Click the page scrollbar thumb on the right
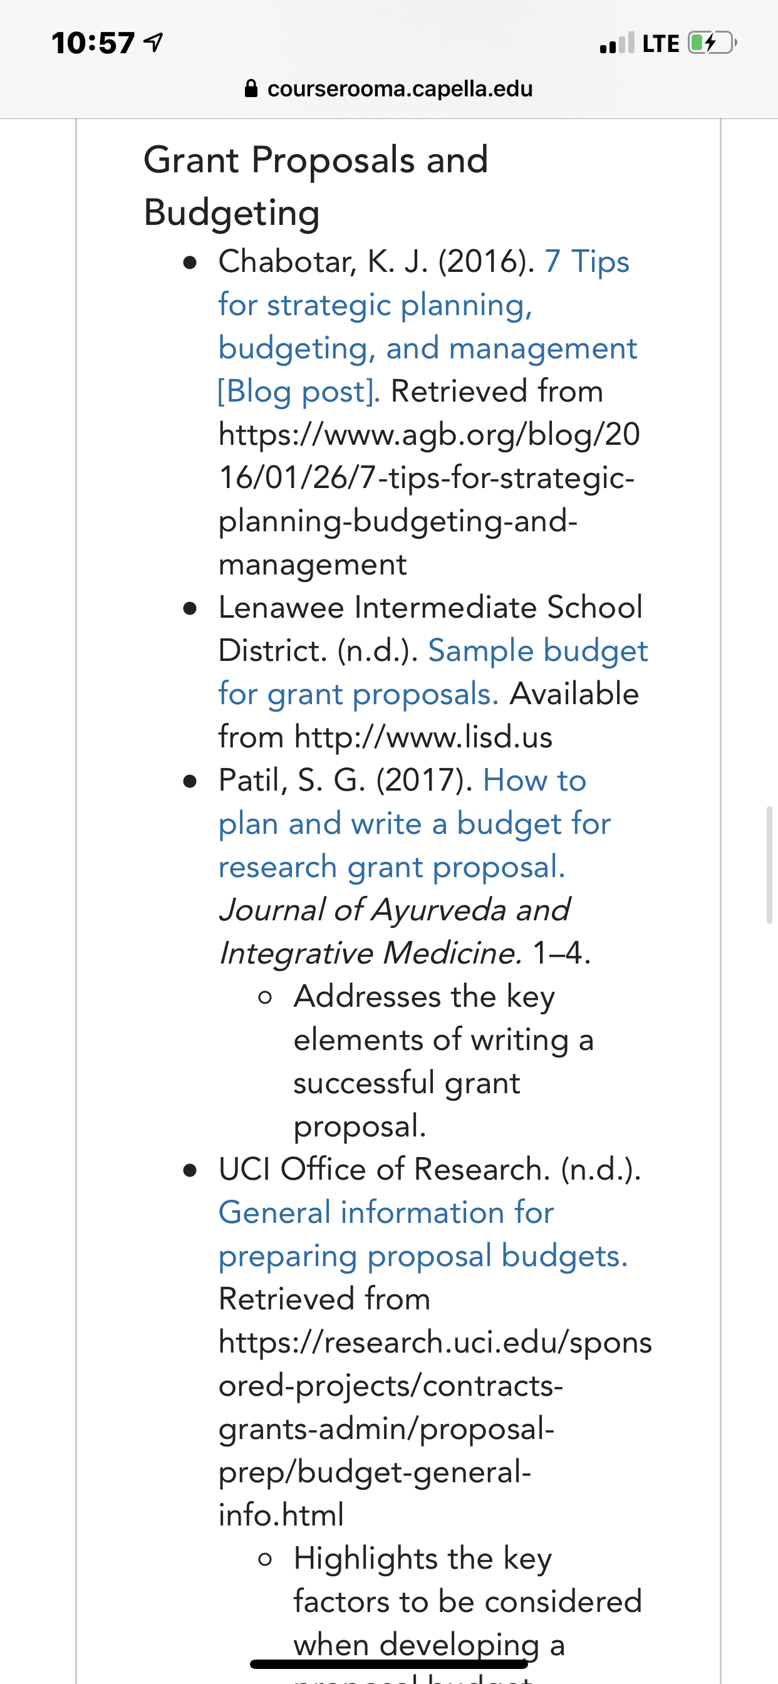The image size is (778, 1684). [x=769, y=865]
